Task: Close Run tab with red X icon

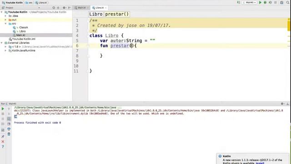Action: pos(3,142)
